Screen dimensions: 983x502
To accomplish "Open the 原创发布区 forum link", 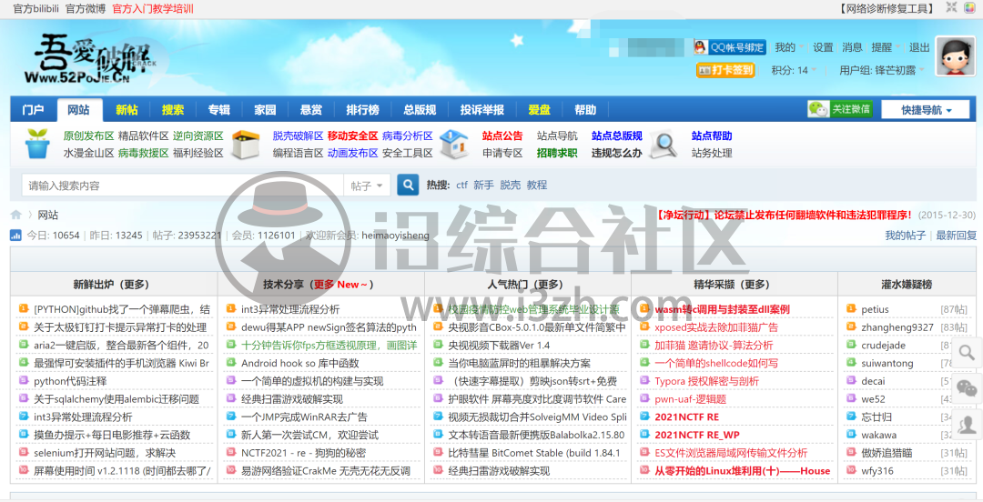I will point(88,136).
